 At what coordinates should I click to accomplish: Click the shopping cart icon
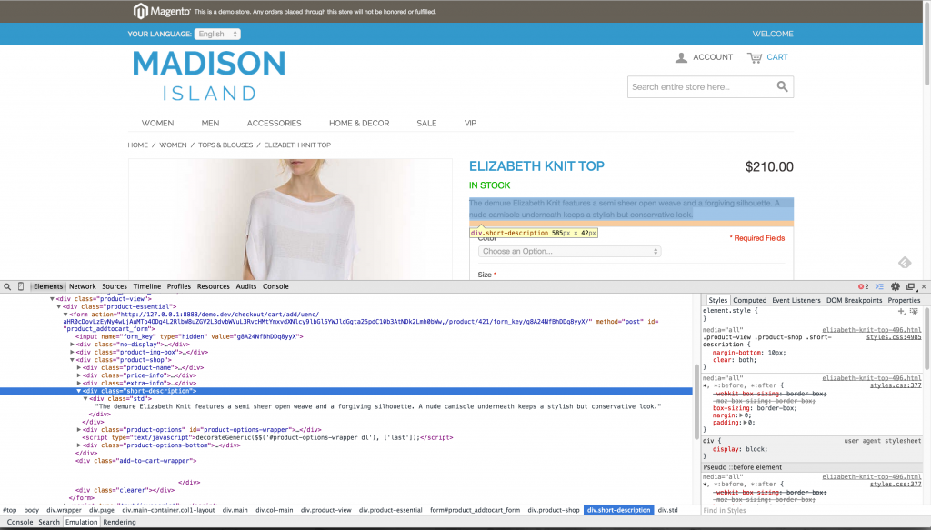tap(754, 57)
